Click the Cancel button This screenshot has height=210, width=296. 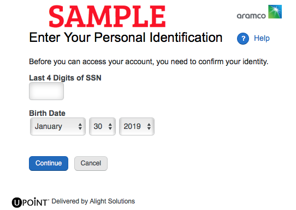91,163
